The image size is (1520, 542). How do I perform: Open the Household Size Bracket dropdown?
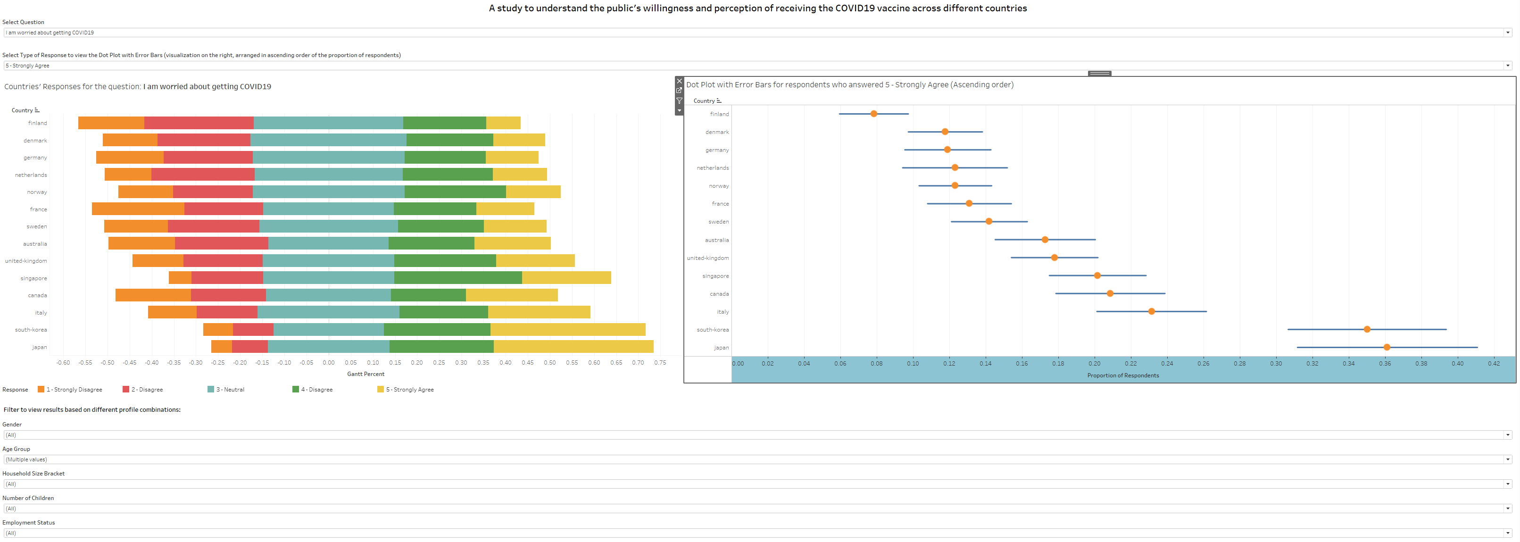click(1508, 484)
